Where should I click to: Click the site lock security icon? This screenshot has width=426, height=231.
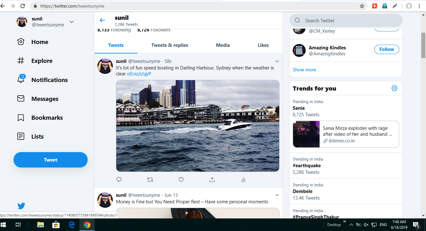coord(35,6)
